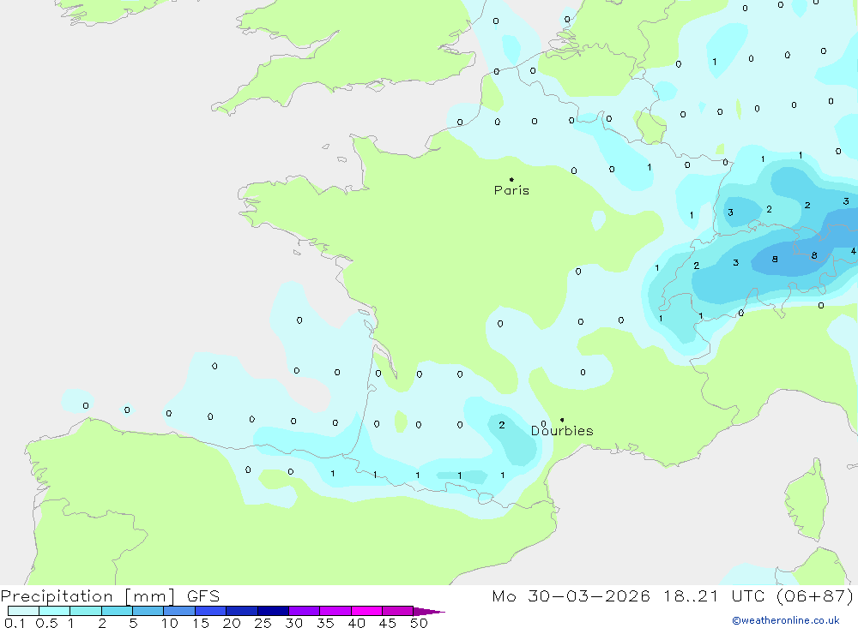858x628 pixels.
Task: Select the Dourbies location dot marker
Action: point(562,420)
